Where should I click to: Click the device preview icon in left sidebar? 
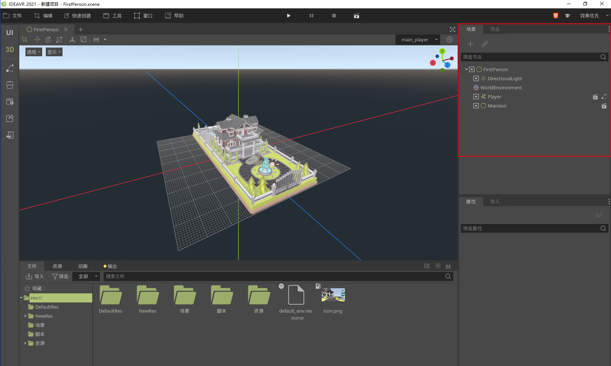(10, 135)
